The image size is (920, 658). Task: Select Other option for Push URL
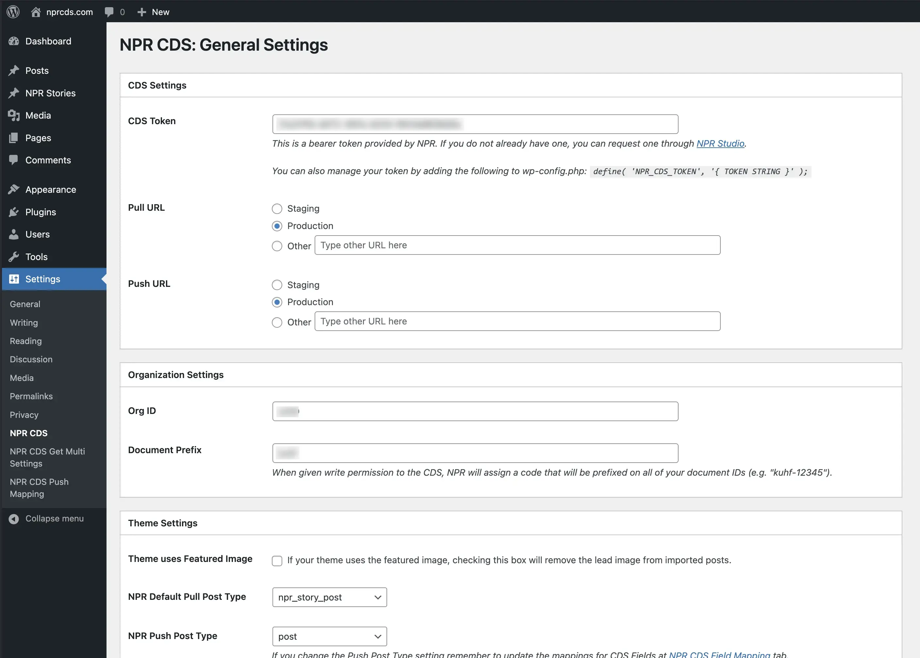coord(277,322)
